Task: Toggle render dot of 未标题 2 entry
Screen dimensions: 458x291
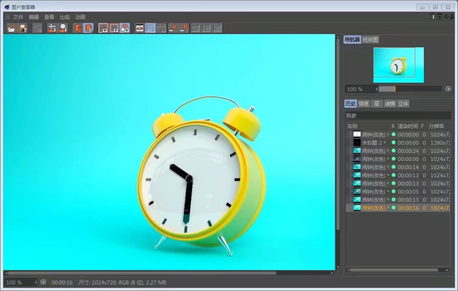Action: click(393, 143)
